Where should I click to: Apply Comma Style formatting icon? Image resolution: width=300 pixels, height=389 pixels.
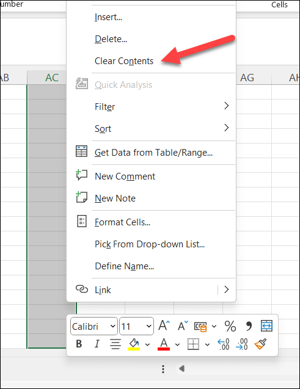[249, 326]
